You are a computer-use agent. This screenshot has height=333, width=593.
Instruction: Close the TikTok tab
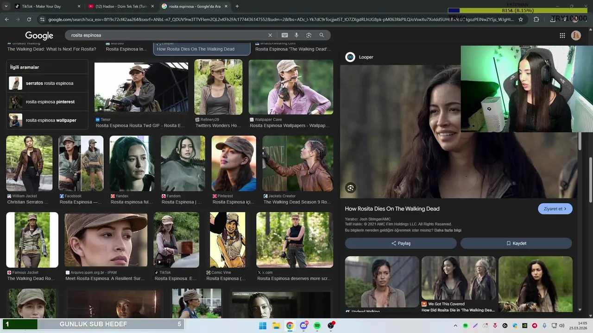pos(79,6)
